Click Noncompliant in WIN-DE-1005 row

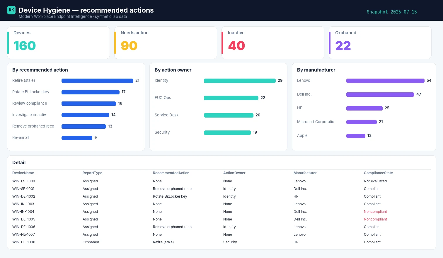point(375,219)
